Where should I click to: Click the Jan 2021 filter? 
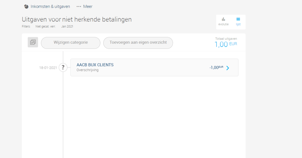pyautogui.click(x=67, y=27)
